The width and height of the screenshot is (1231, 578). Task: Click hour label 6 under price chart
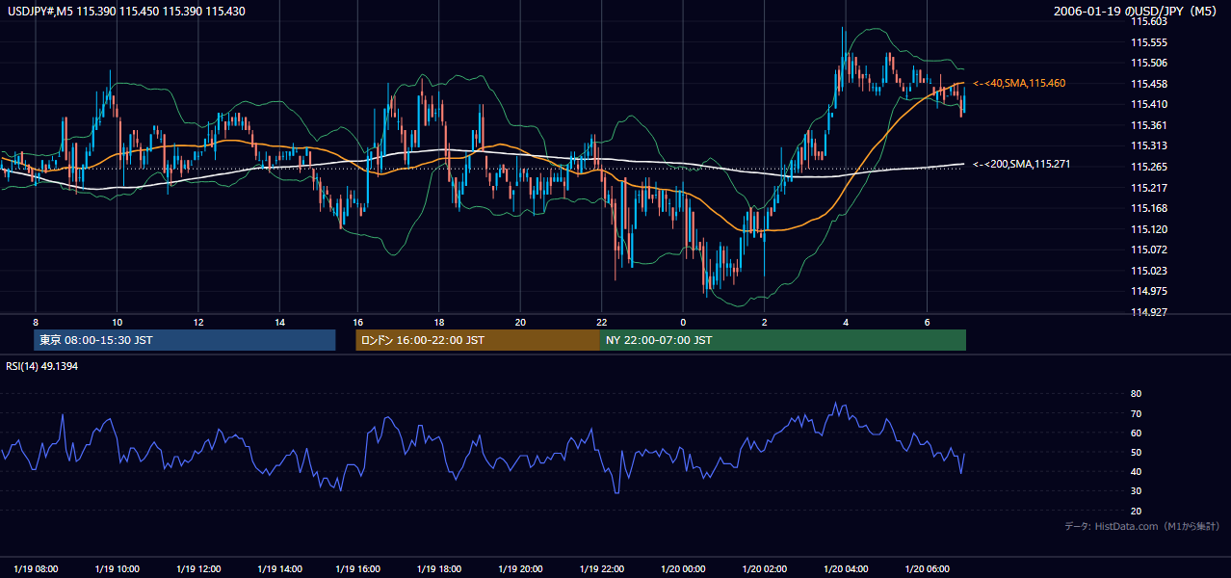point(927,322)
